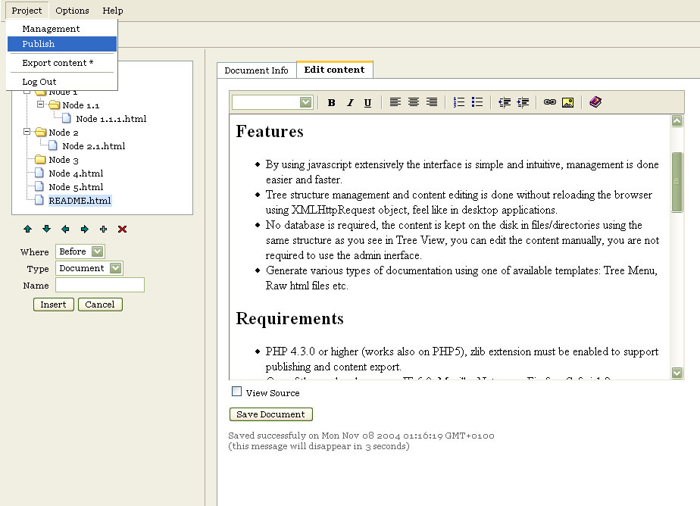Click the Save Document button
This screenshot has width=700, height=506.
click(270, 414)
